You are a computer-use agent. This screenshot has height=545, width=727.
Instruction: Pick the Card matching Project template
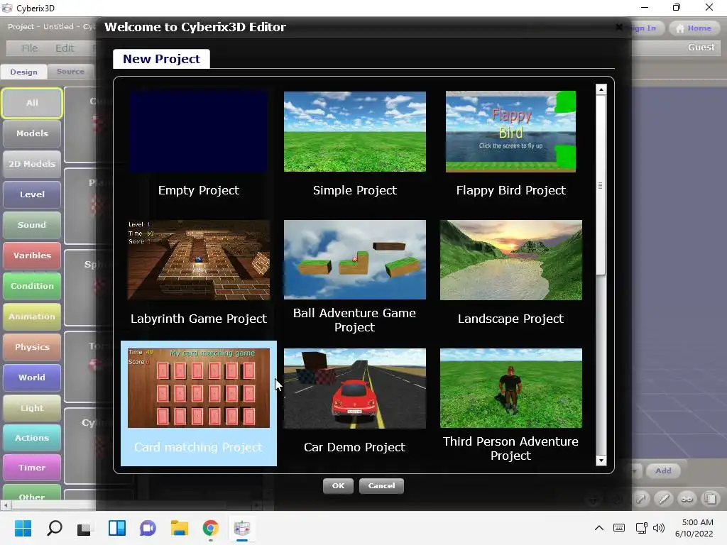click(199, 403)
